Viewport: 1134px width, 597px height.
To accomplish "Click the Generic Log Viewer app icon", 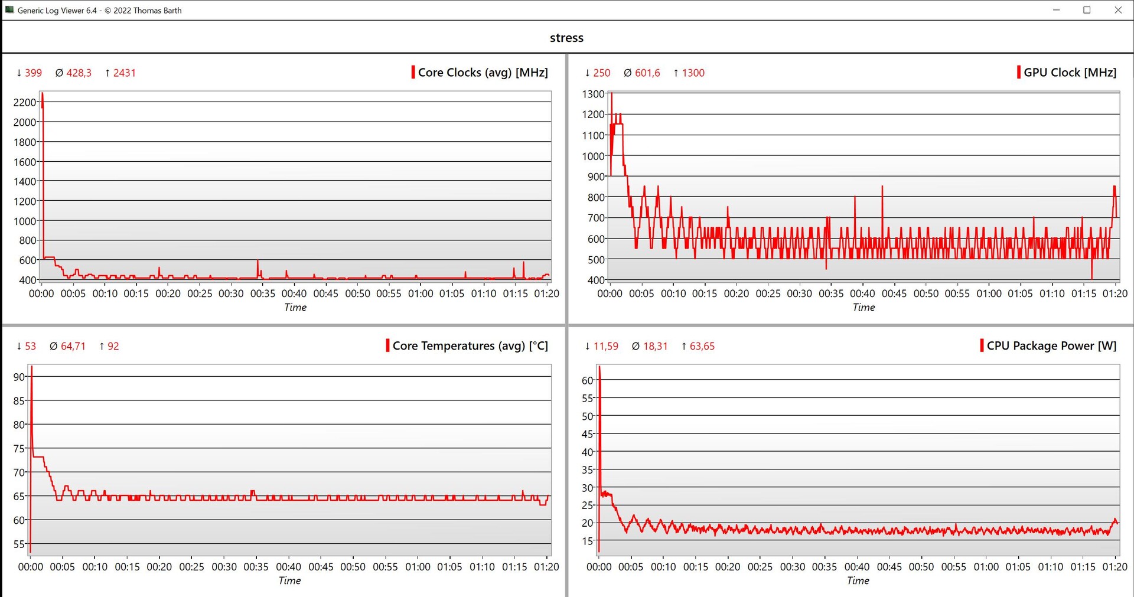I will pos(9,10).
